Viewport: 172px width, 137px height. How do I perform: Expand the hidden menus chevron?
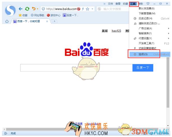(104, 4)
